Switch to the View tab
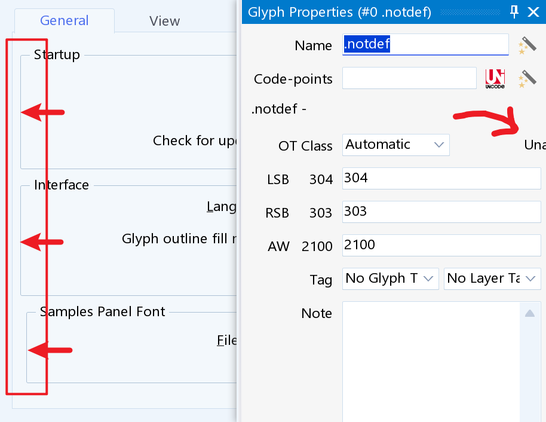Image resolution: width=546 pixels, height=422 pixels. [165, 21]
